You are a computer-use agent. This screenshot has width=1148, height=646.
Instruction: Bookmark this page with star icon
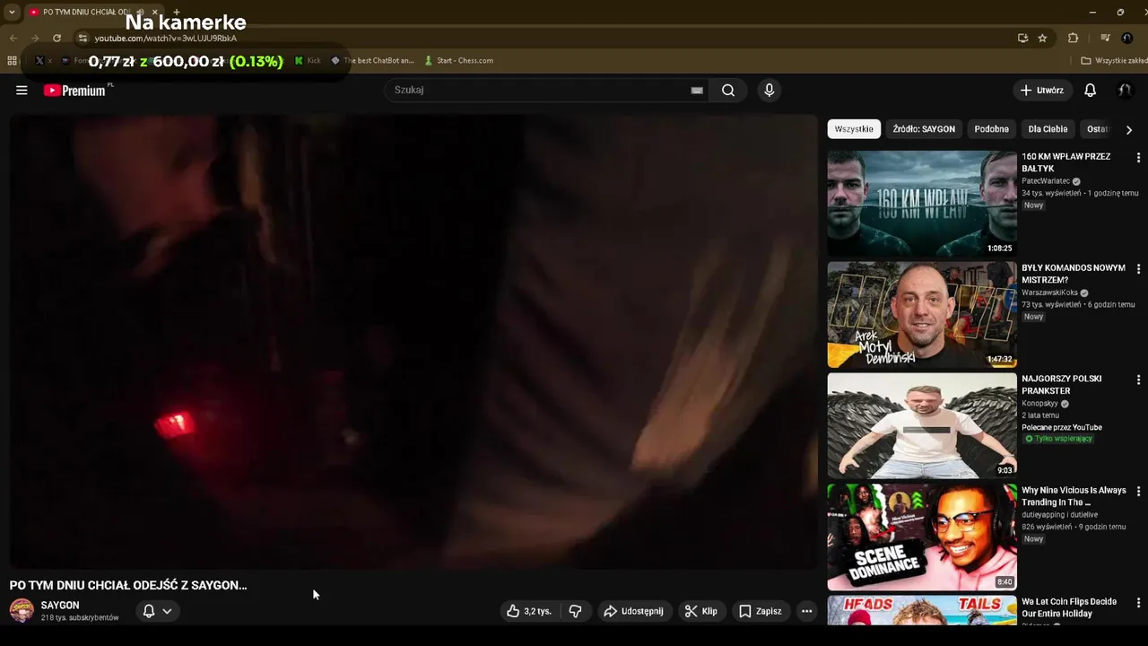1042,38
